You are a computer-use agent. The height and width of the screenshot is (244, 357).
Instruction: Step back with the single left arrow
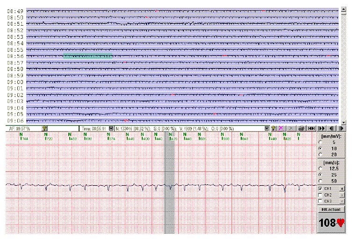[333, 128]
